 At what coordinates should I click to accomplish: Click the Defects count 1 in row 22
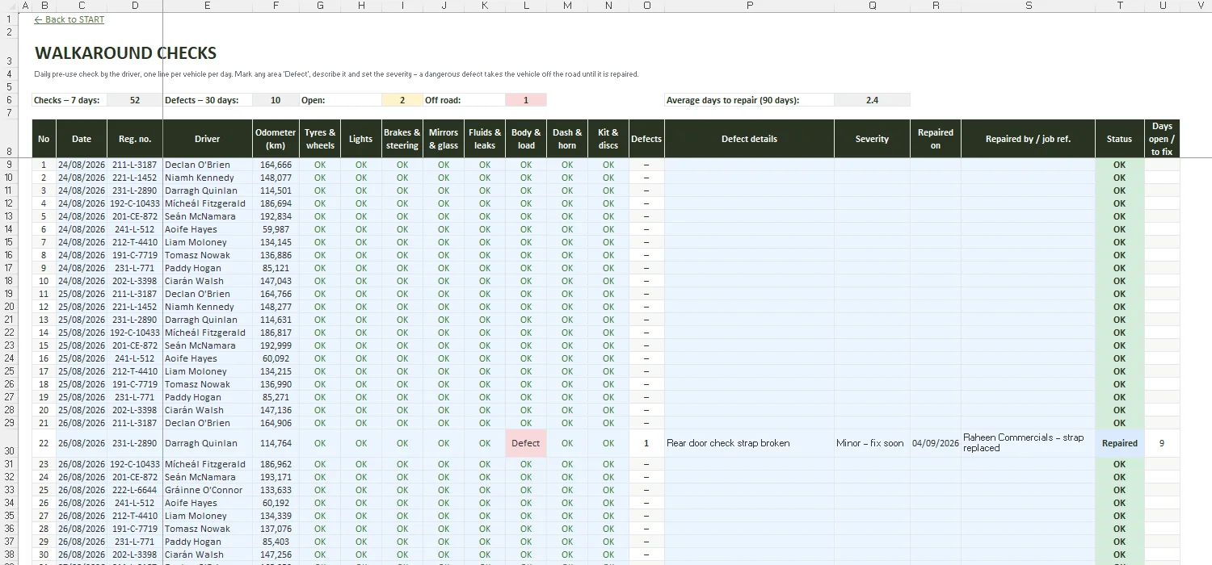click(x=646, y=443)
